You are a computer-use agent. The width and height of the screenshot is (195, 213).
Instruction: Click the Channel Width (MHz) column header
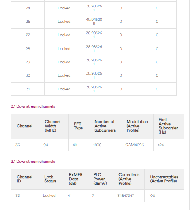(x=52, y=126)
